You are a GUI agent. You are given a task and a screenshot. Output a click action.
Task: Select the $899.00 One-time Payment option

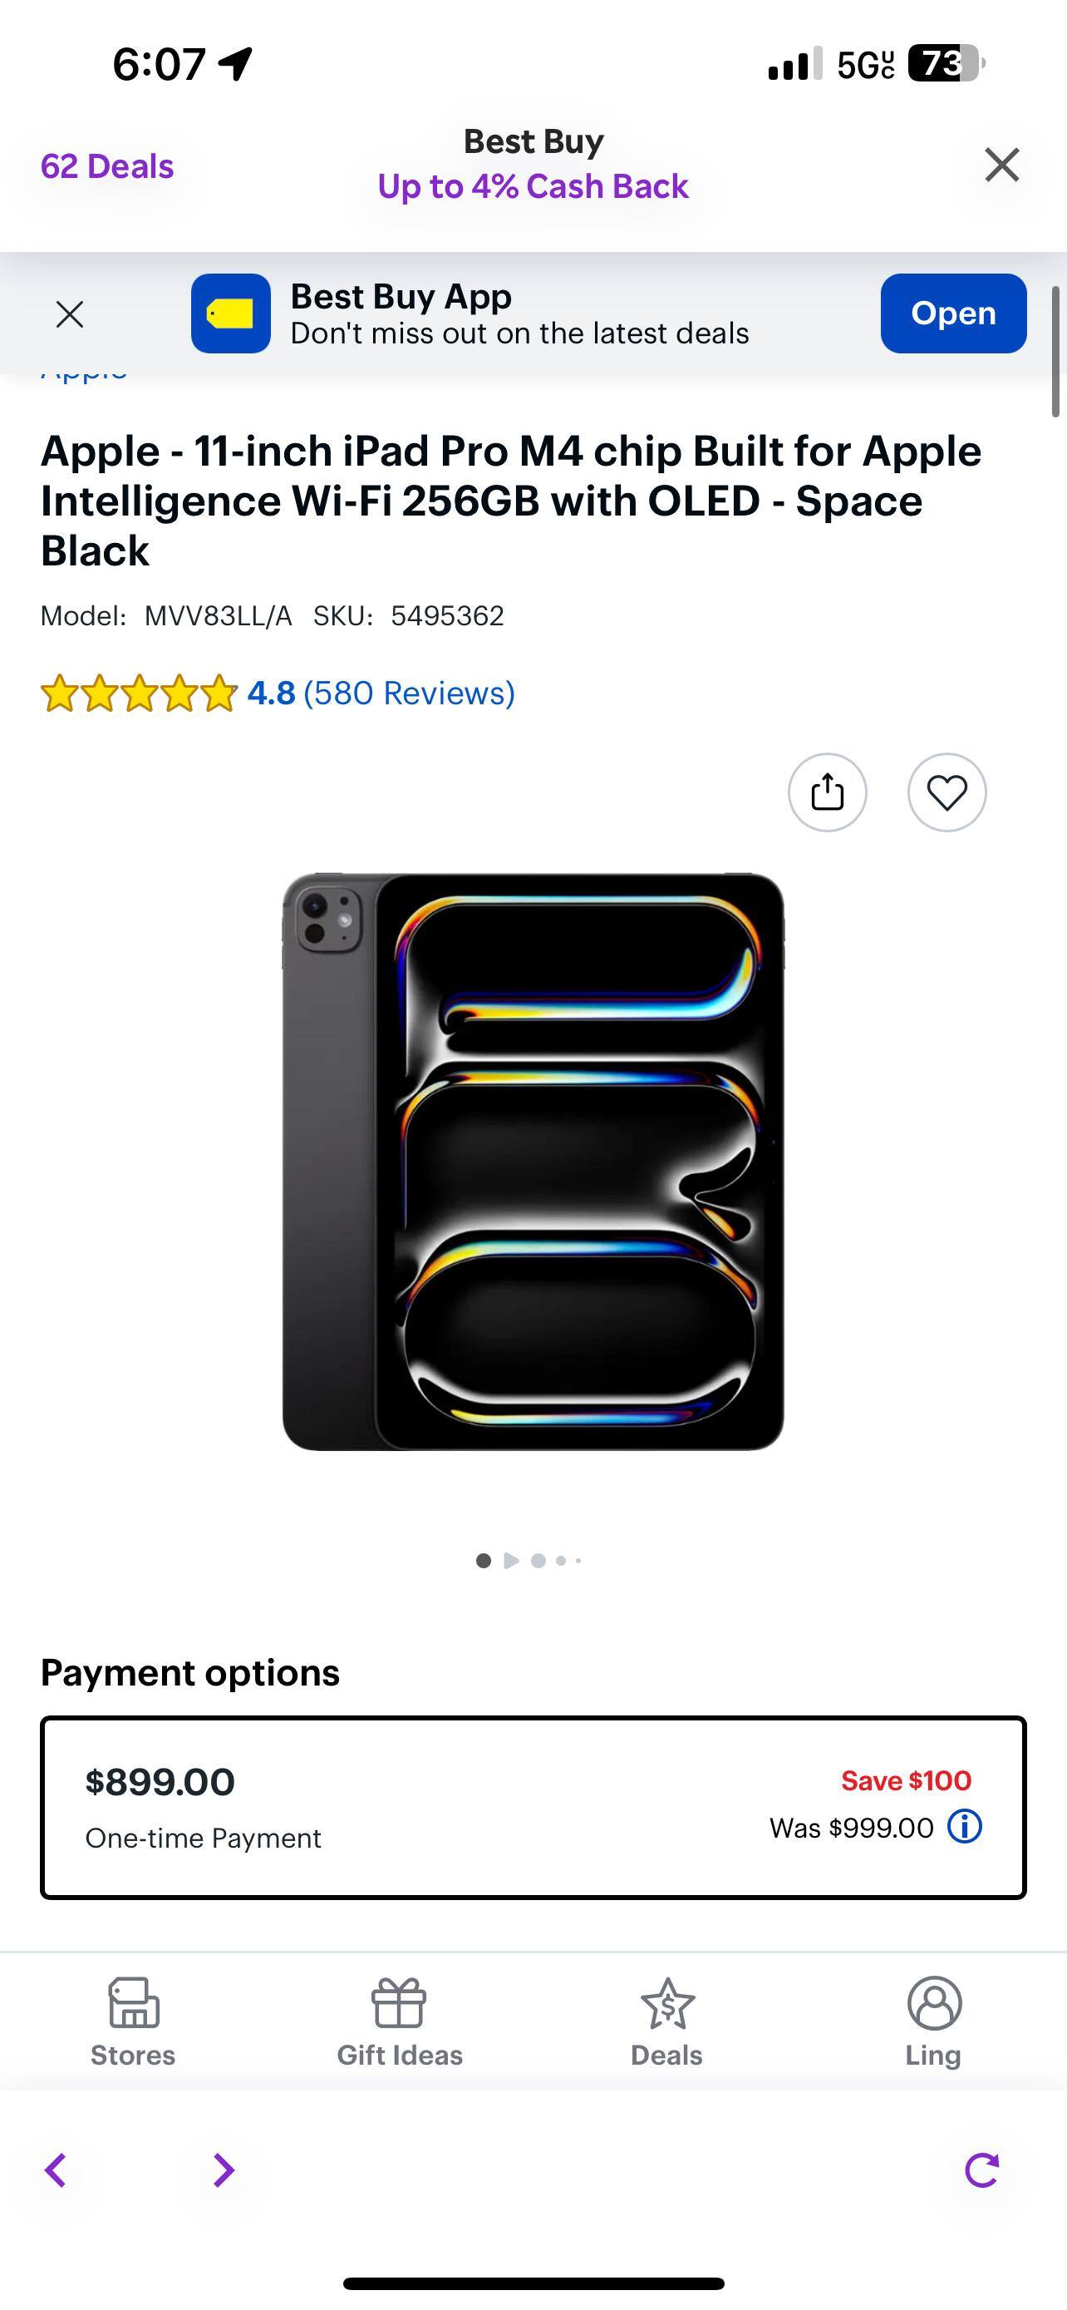[533, 1808]
